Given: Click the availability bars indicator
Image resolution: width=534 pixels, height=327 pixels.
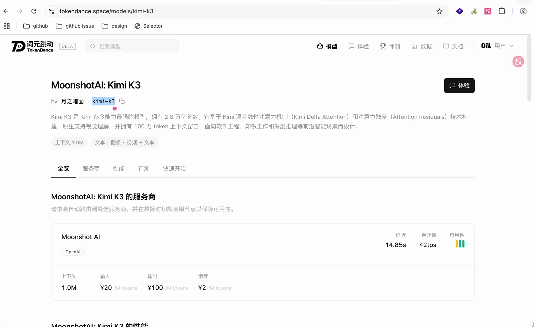Looking at the screenshot, I should pos(460,244).
